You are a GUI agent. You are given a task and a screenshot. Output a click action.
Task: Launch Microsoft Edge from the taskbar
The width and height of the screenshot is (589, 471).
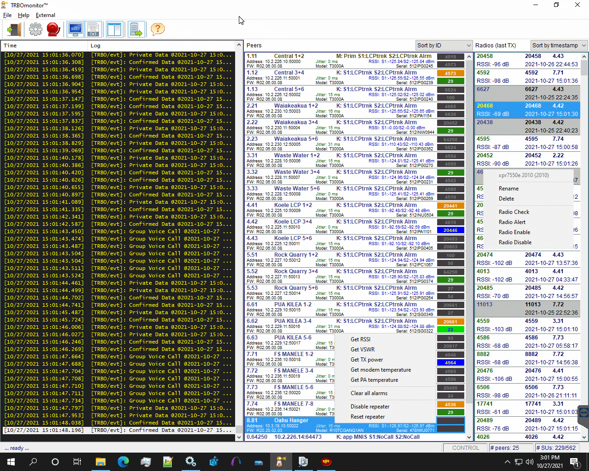pos(123,462)
